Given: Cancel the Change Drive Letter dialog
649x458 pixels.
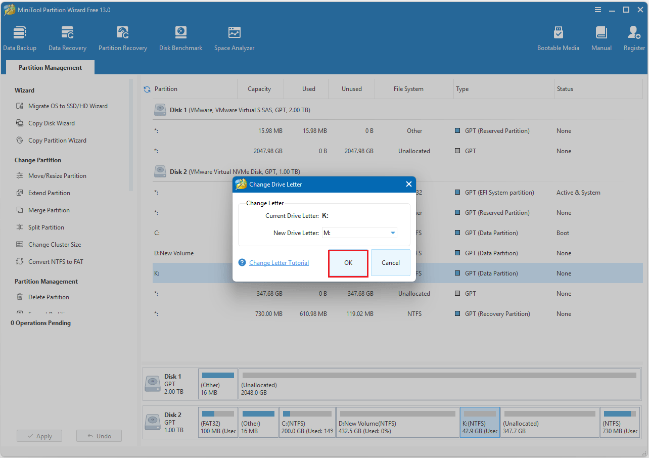Looking at the screenshot, I should pos(390,262).
